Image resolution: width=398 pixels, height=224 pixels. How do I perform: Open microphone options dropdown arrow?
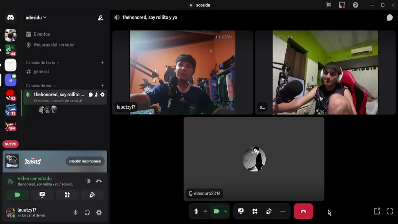click(x=205, y=211)
